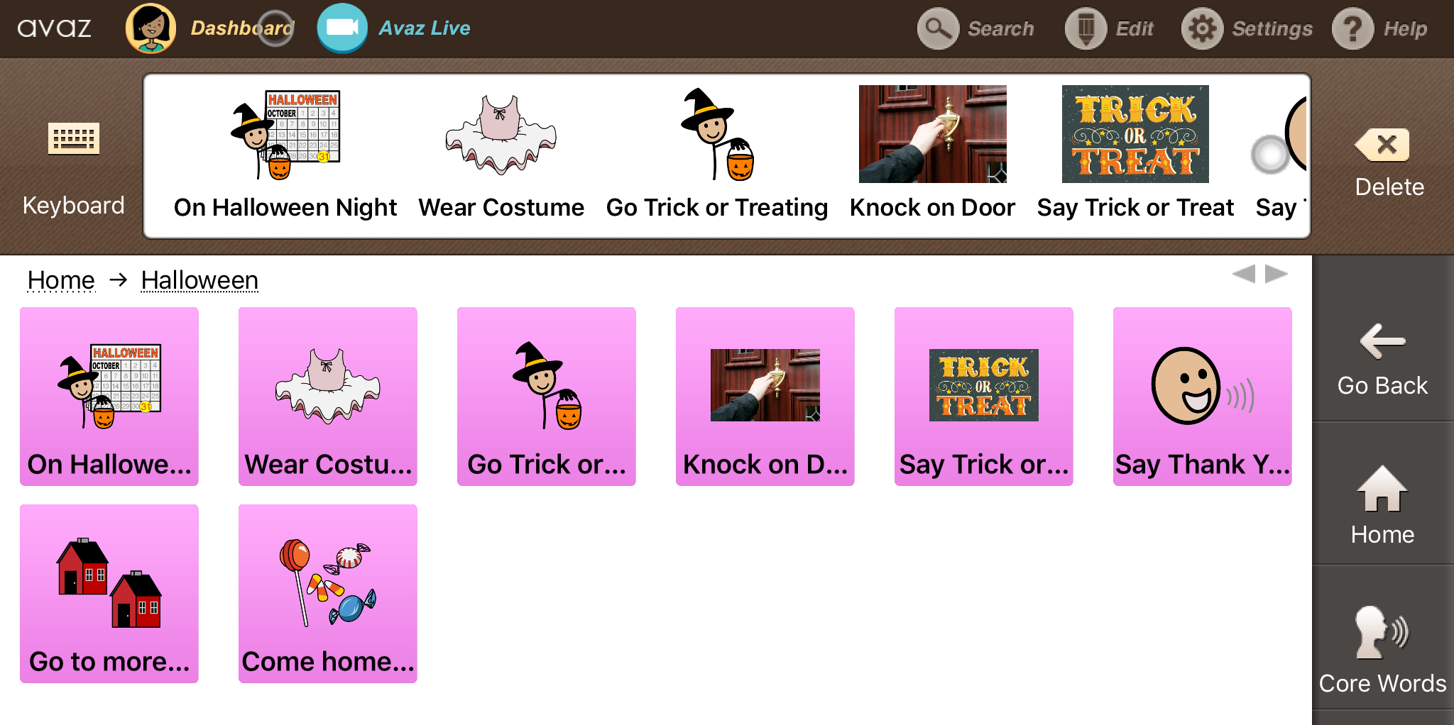Viewport: 1454px width, 725px height.
Task: Go to previous page with left arrow
Action: [1244, 274]
